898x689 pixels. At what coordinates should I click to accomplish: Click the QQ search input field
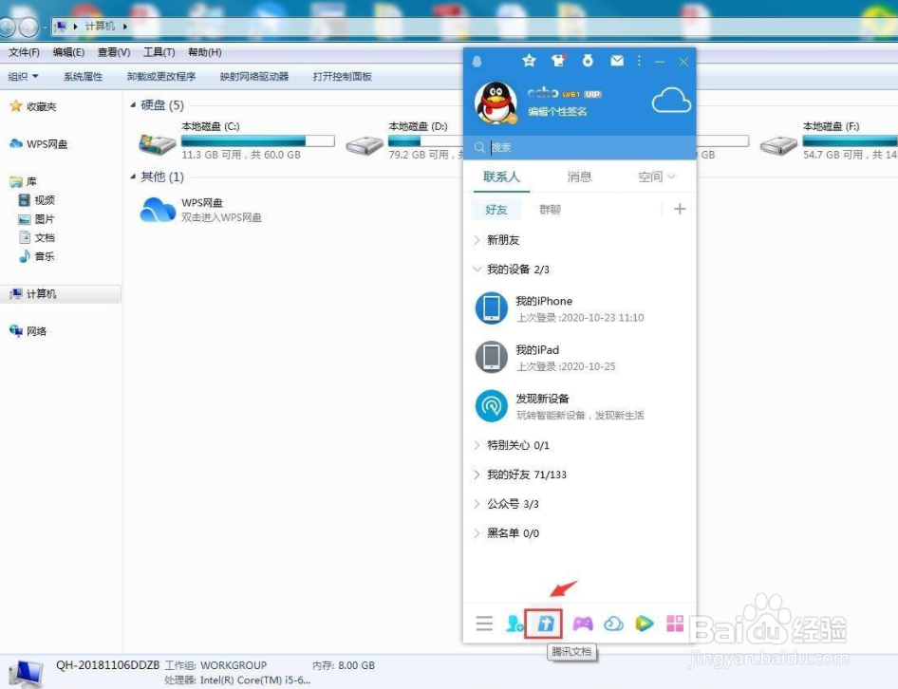click(580, 148)
